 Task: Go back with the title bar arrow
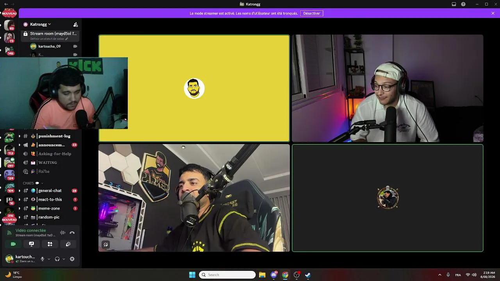tap(6, 4)
